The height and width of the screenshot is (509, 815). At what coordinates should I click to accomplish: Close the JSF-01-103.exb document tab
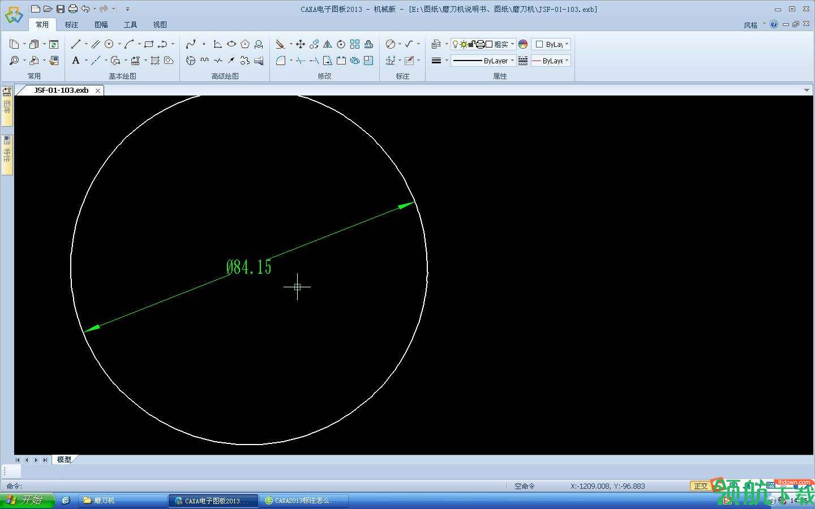pyautogui.click(x=98, y=90)
